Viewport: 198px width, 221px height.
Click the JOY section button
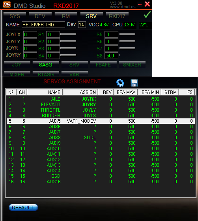point(17,65)
